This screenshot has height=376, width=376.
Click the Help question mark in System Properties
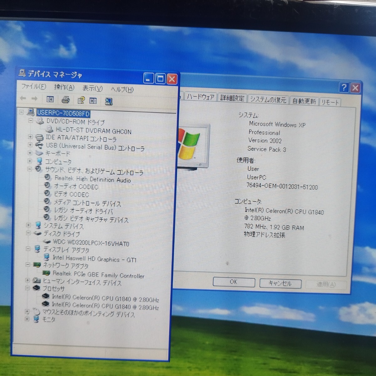(x=344, y=87)
